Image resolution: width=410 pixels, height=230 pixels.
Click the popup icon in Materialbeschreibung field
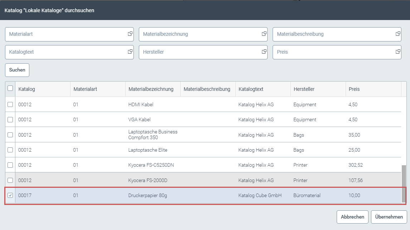[398, 34]
